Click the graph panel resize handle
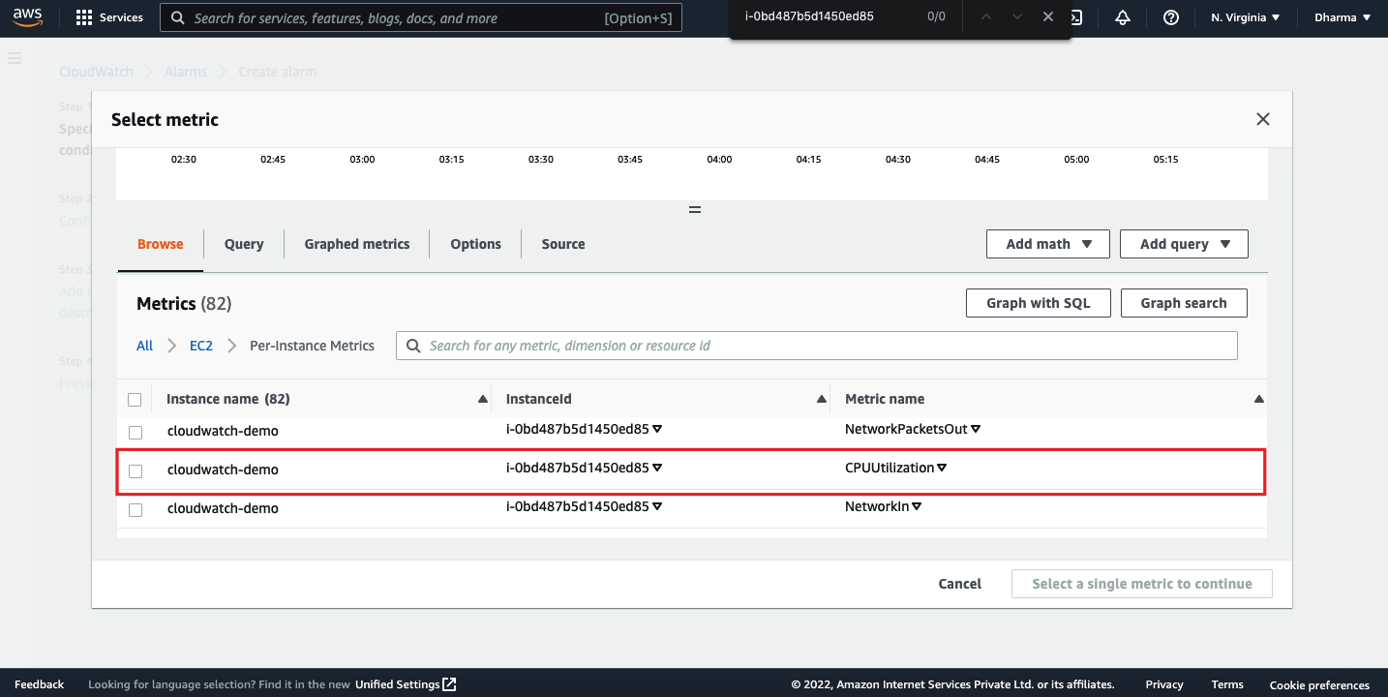Viewport: 1388px width, 697px height. point(694,209)
